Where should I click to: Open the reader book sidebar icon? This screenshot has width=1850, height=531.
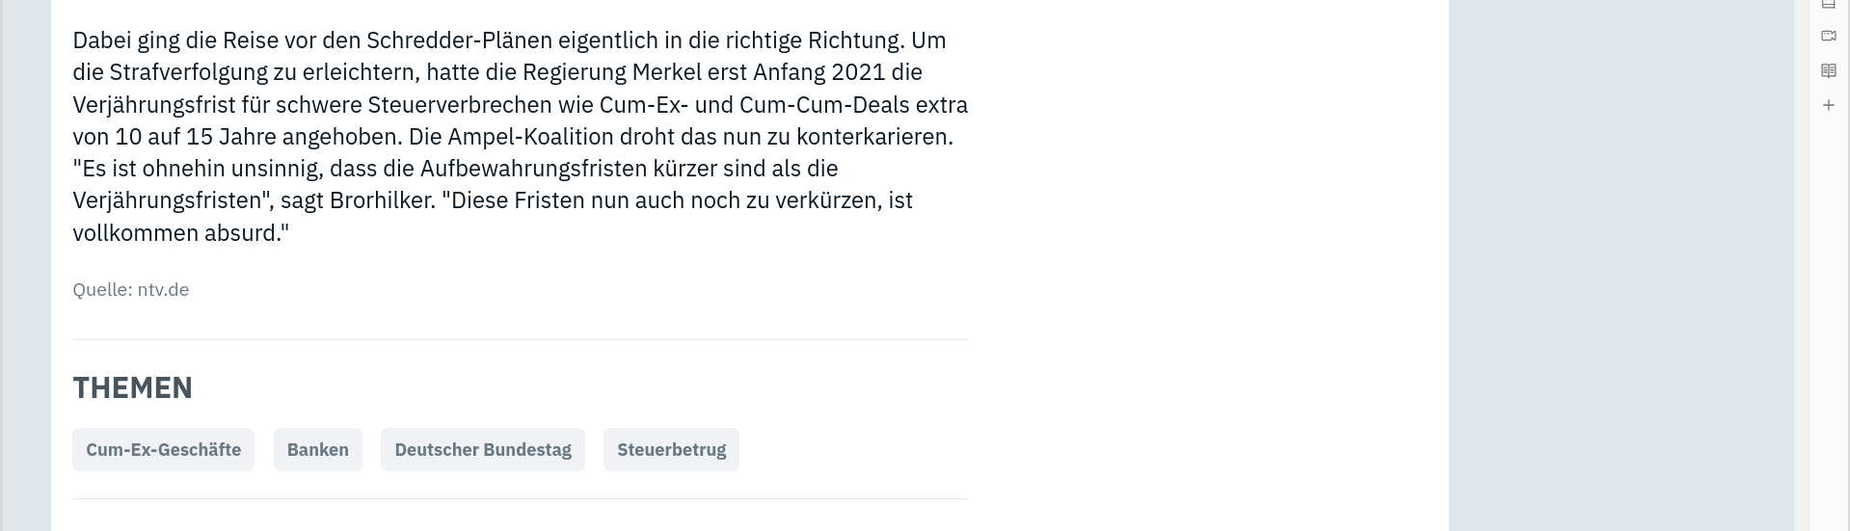pyautogui.click(x=1828, y=70)
